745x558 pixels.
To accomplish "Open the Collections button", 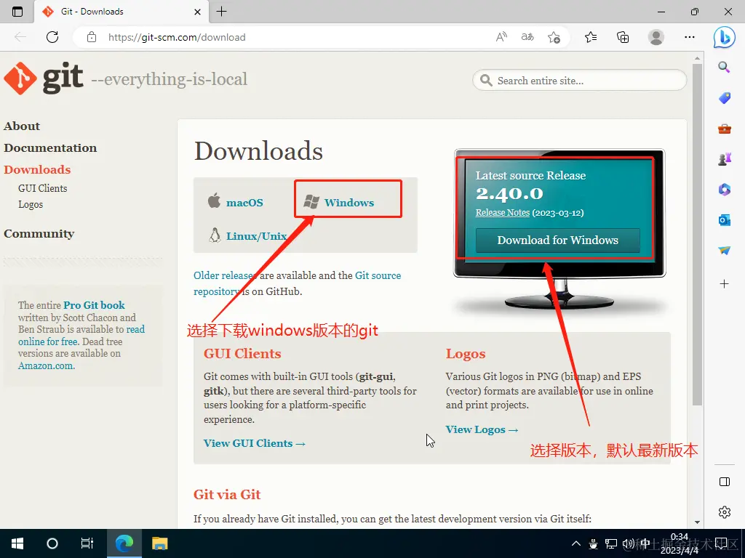I will (623, 37).
